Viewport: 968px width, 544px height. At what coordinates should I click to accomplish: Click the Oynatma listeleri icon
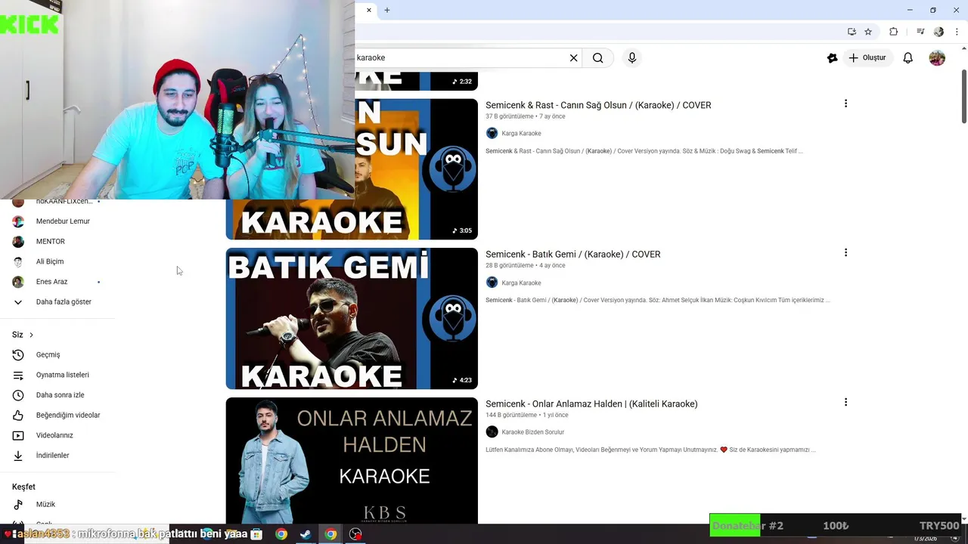click(18, 375)
